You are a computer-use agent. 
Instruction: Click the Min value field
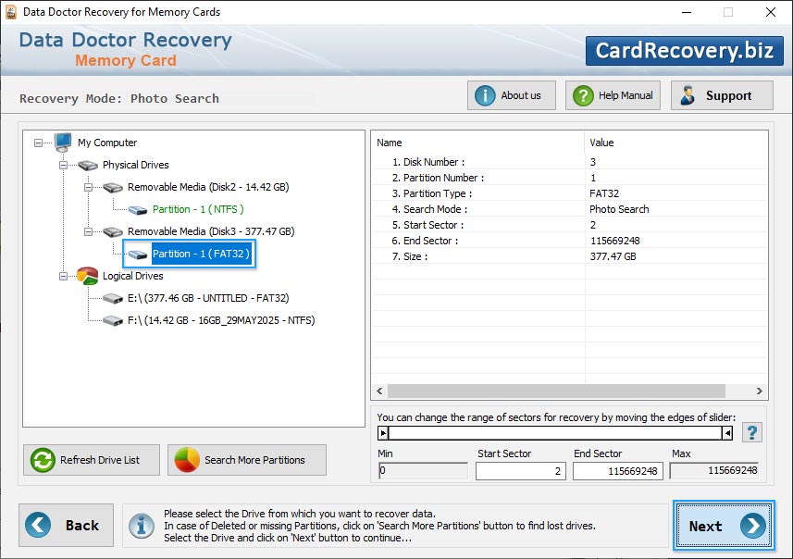click(423, 470)
